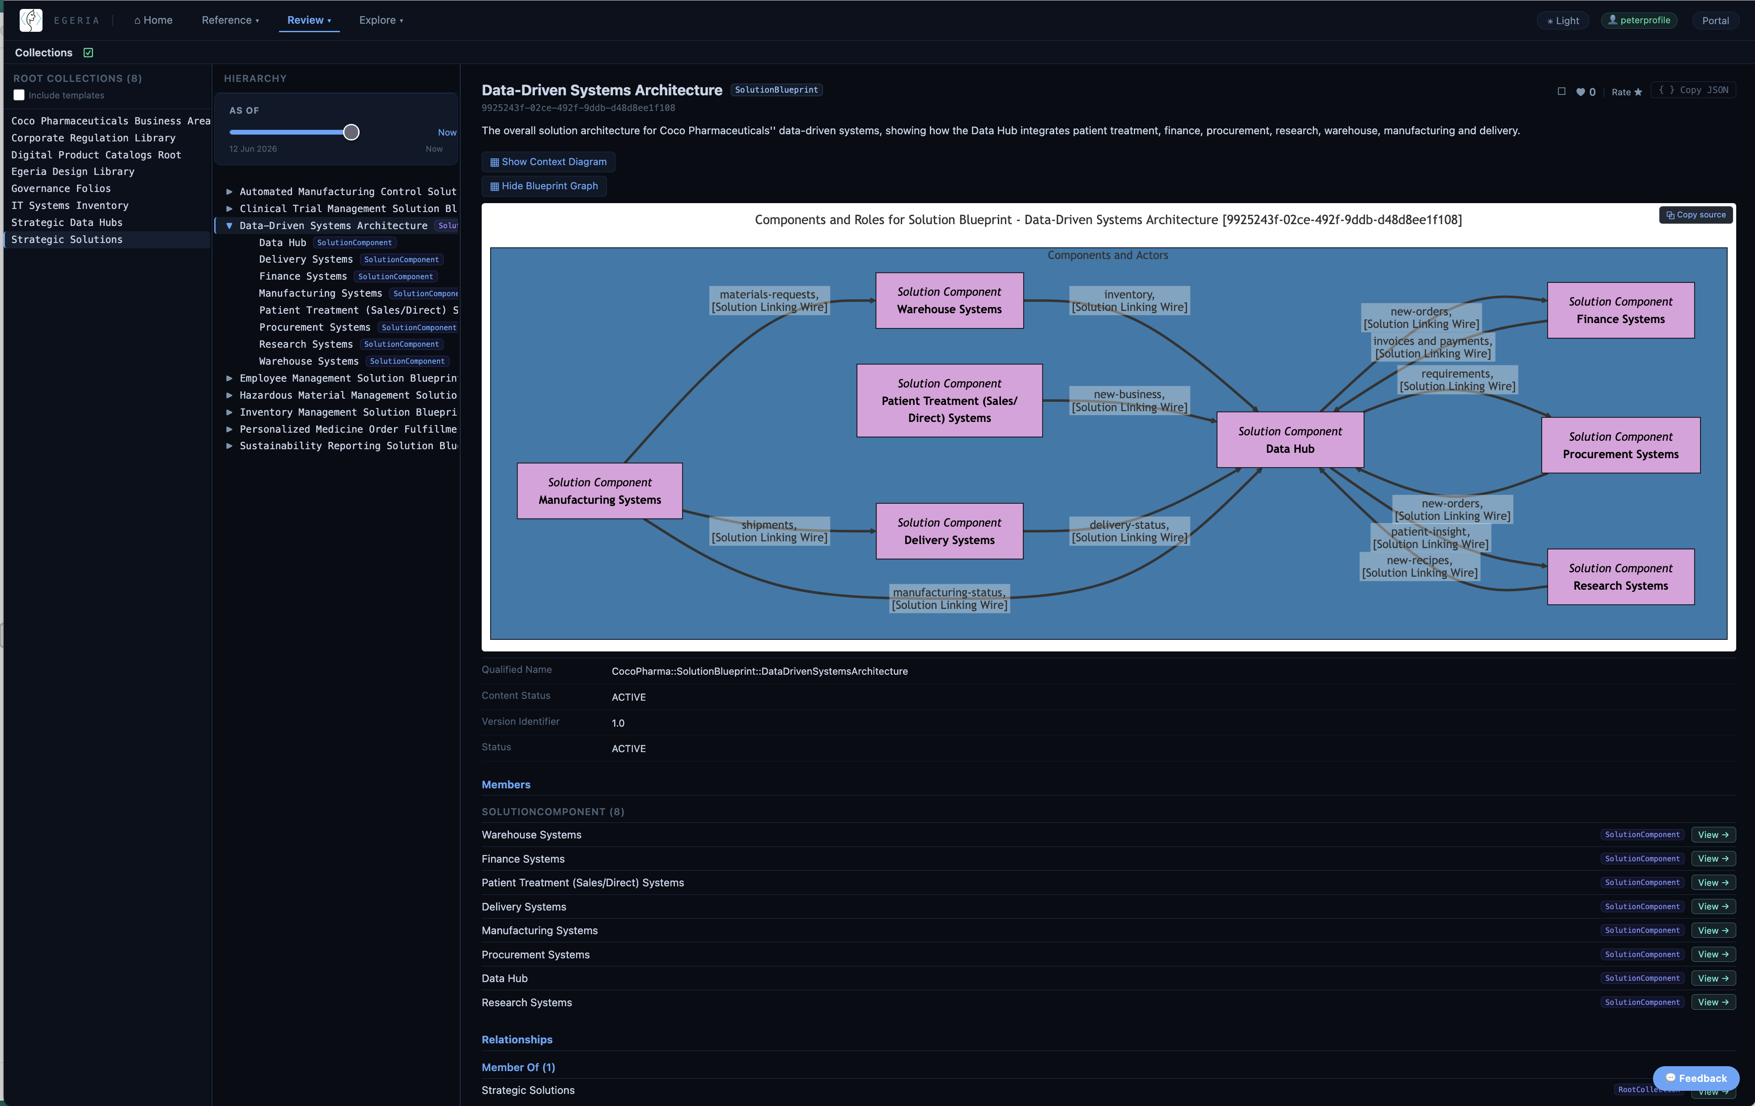This screenshot has height=1106, width=1755.
Task: Go to the Home menu item
Action: pos(153,20)
